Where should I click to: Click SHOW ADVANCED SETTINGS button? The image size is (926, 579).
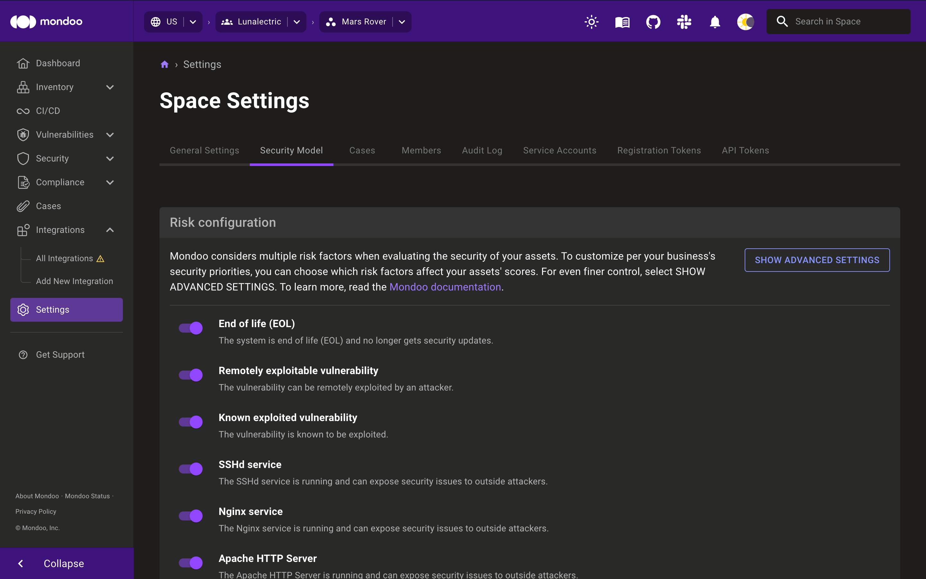coord(817,260)
